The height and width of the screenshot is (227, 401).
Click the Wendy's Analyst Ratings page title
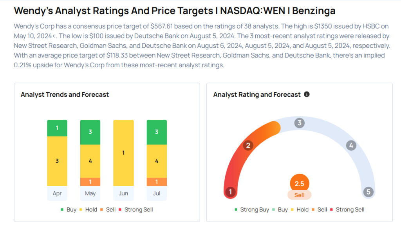pyautogui.click(x=174, y=11)
